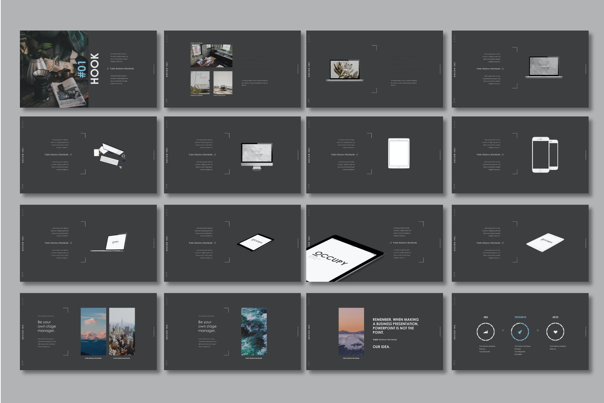Viewport: 604px width, 403px height.
Task: Select the snowy mountain sunset photo
Action: point(351,331)
